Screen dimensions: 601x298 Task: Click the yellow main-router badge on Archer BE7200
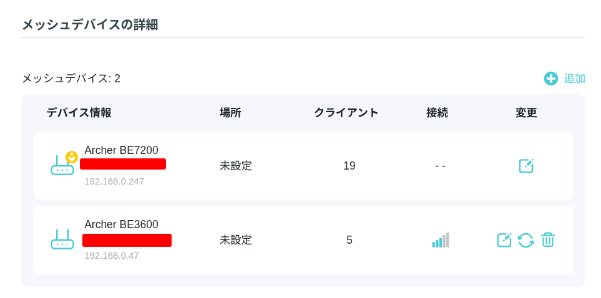72,156
